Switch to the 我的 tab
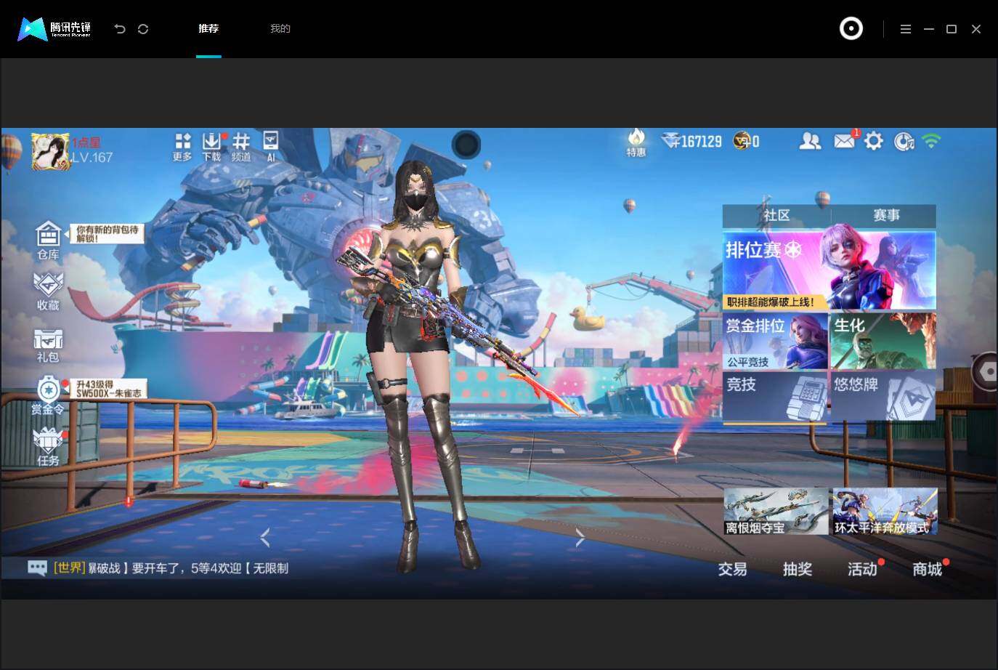Viewport: 998px width, 670px height. (x=280, y=29)
